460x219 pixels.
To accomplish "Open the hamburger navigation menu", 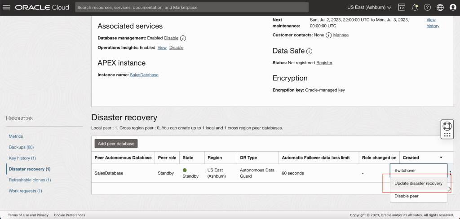I will (x=6, y=7).
